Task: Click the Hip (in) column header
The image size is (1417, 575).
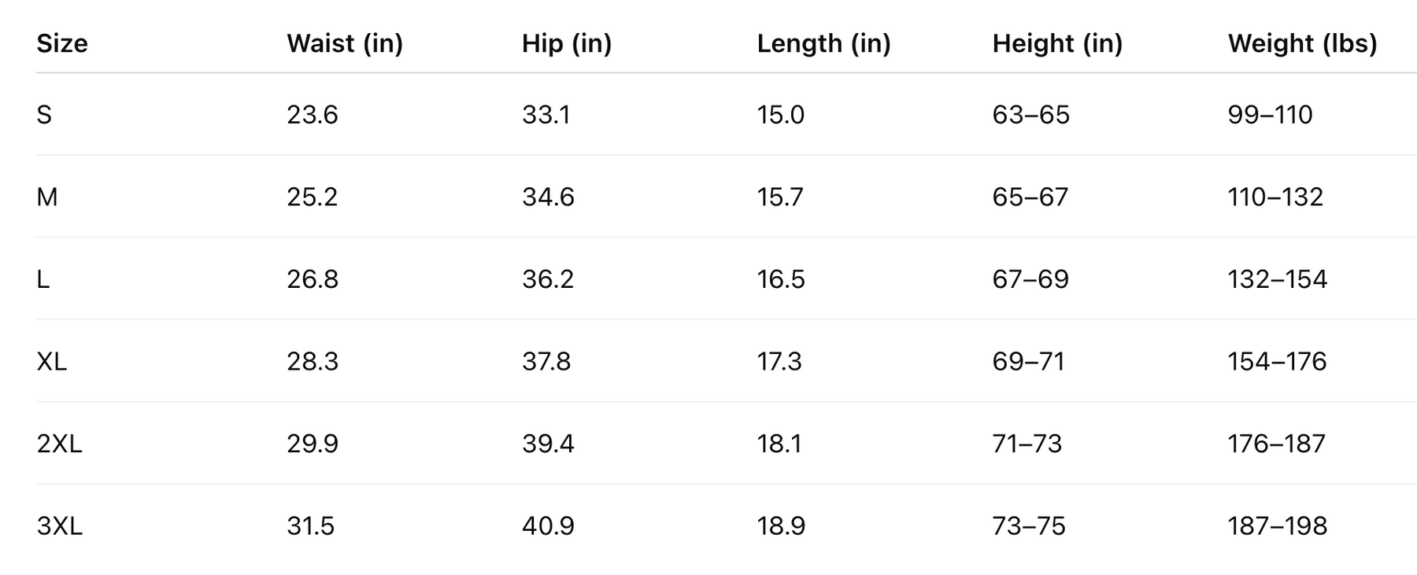Action: [x=567, y=43]
